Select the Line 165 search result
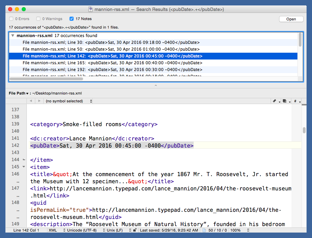The image size is (312, 238). click(112, 63)
